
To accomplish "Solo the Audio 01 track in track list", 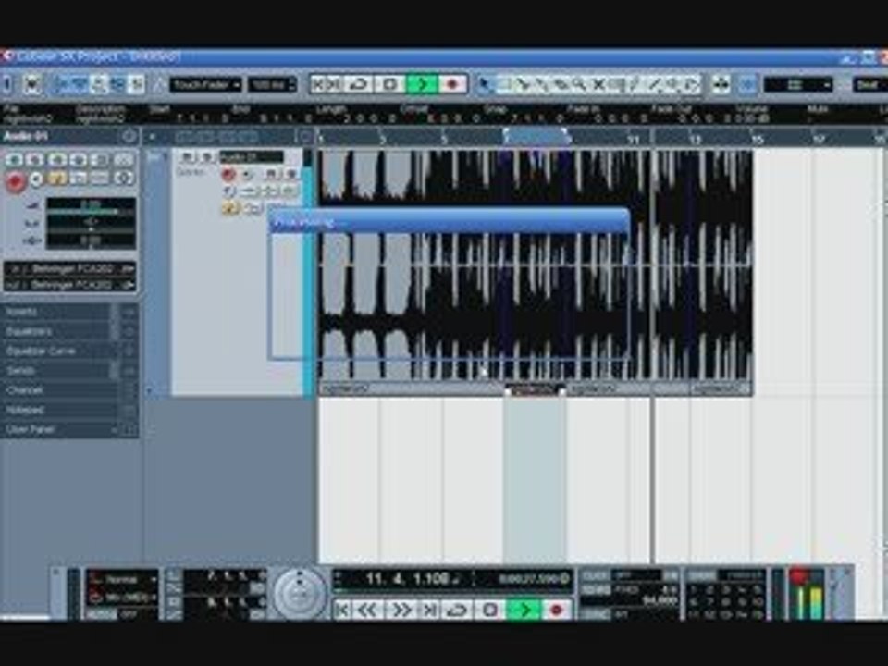I will tap(207, 157).
